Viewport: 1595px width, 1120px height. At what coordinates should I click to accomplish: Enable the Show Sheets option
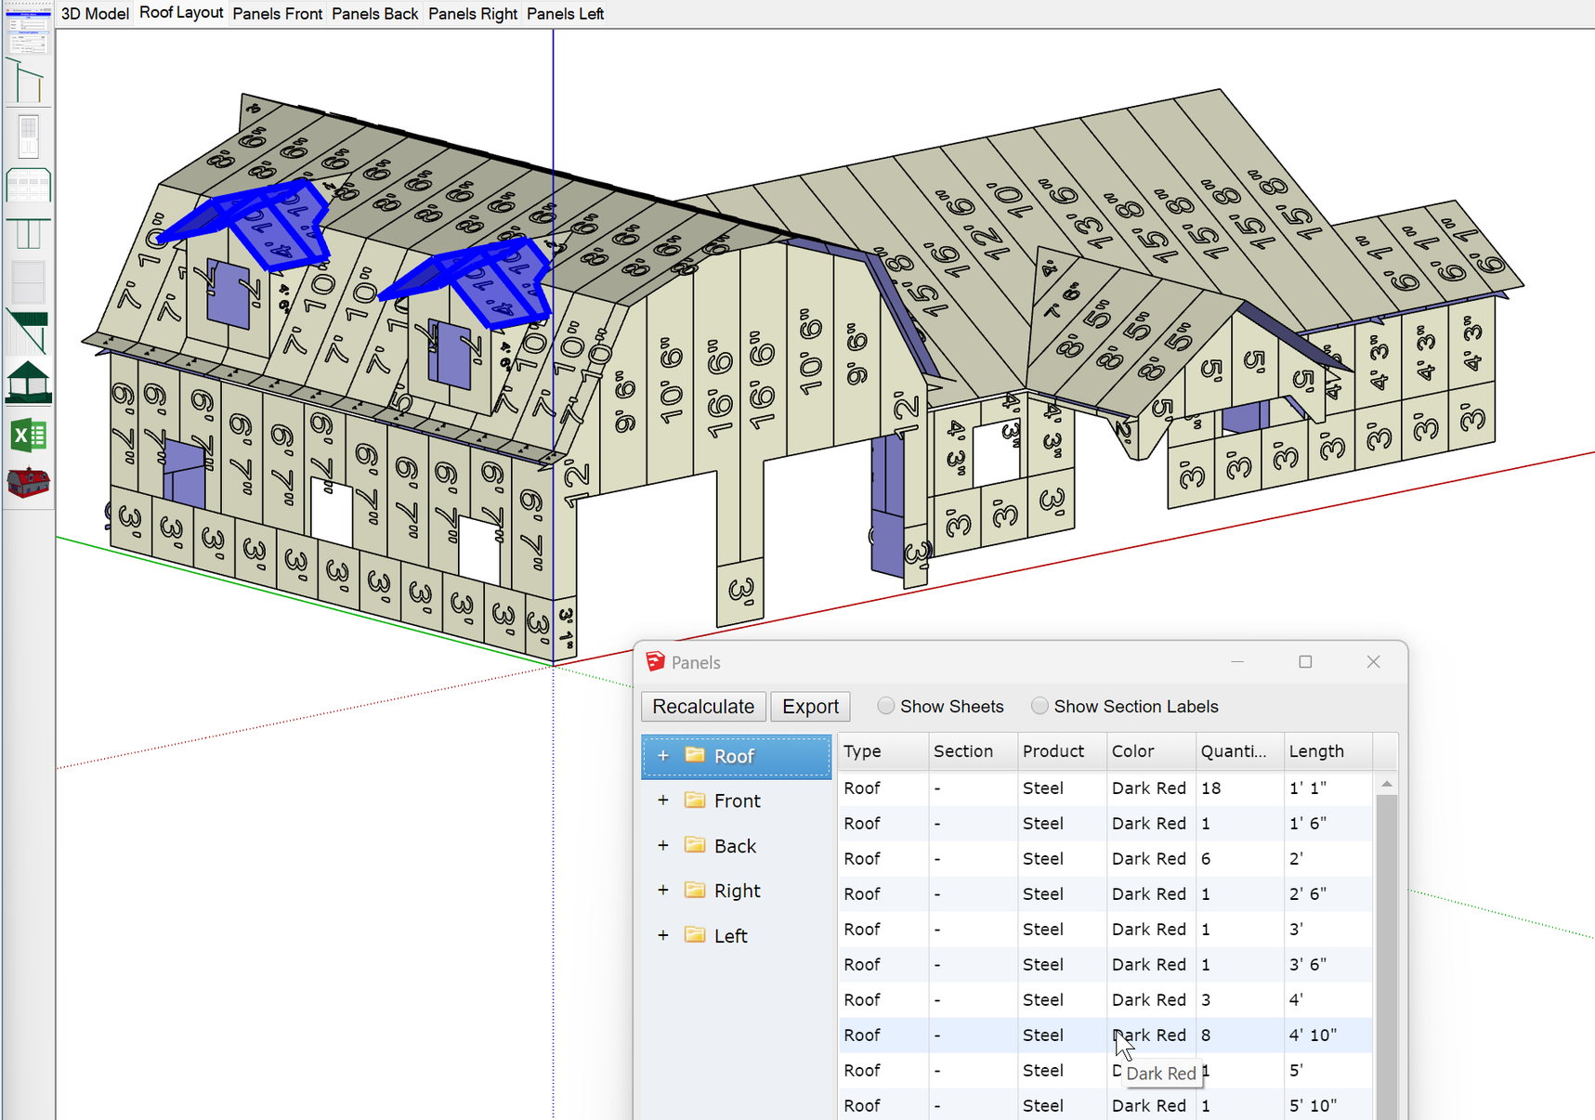click(886, 707)
